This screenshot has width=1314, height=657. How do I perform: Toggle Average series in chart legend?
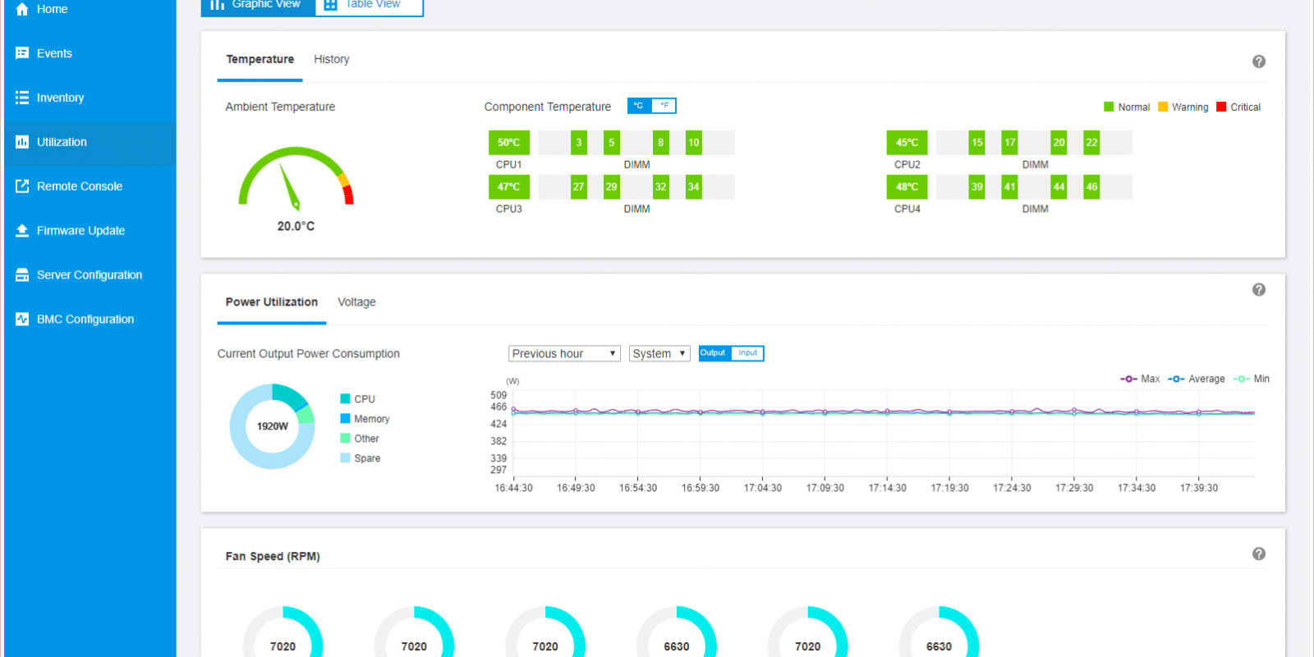[1197, 379]
